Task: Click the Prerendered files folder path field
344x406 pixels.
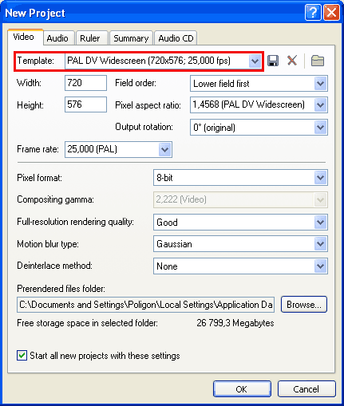Action: [x=145, y=305]
